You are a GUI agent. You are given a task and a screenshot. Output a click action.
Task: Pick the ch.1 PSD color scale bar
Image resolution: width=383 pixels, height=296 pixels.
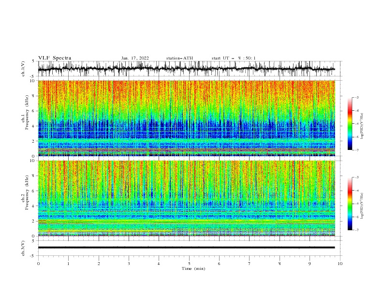coord(350,124)
